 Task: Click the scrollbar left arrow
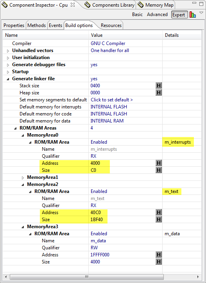click(x=6, y=277)
